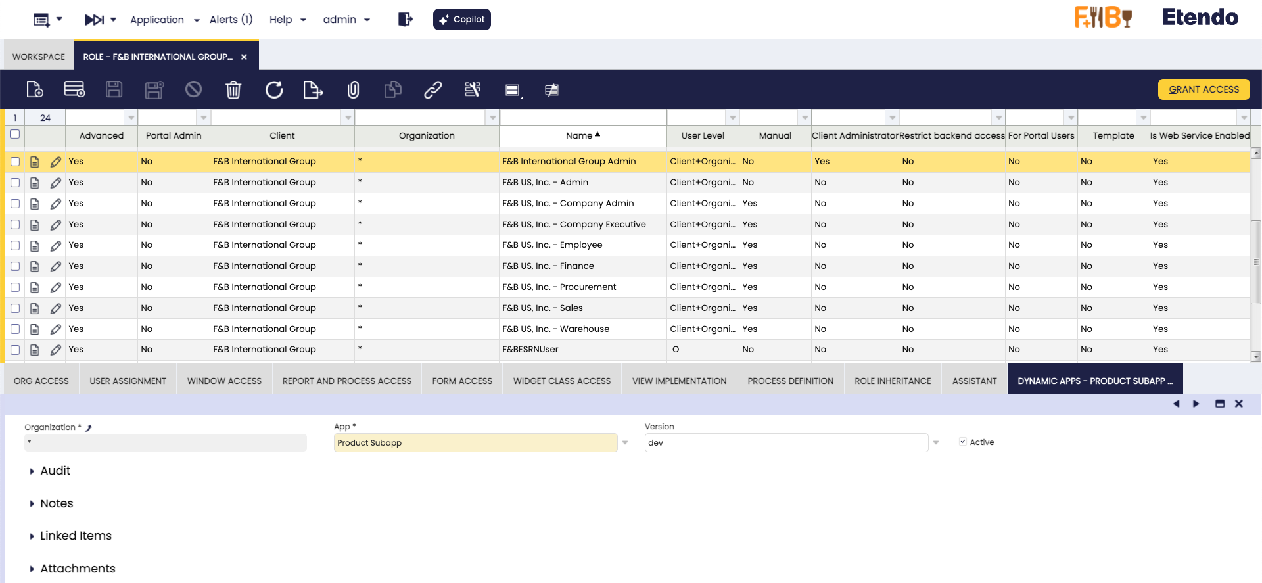Open the Version field dropdown arrow
The height and width of the screenshot is (583, 1262).
pos(936,443)
